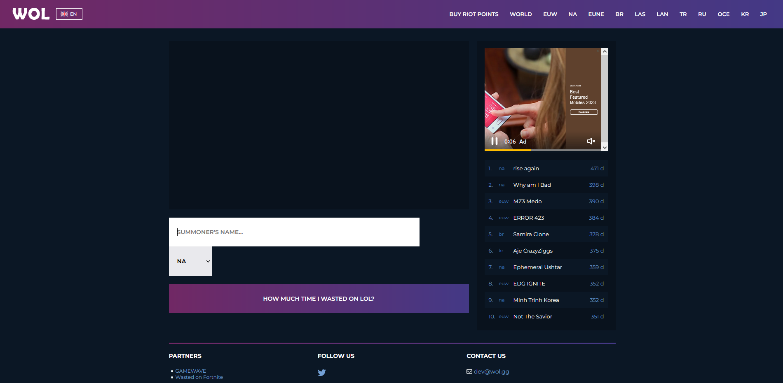Select KR region in top menu
The height and width of the screenshot is (383, 783).
[745, 14]
